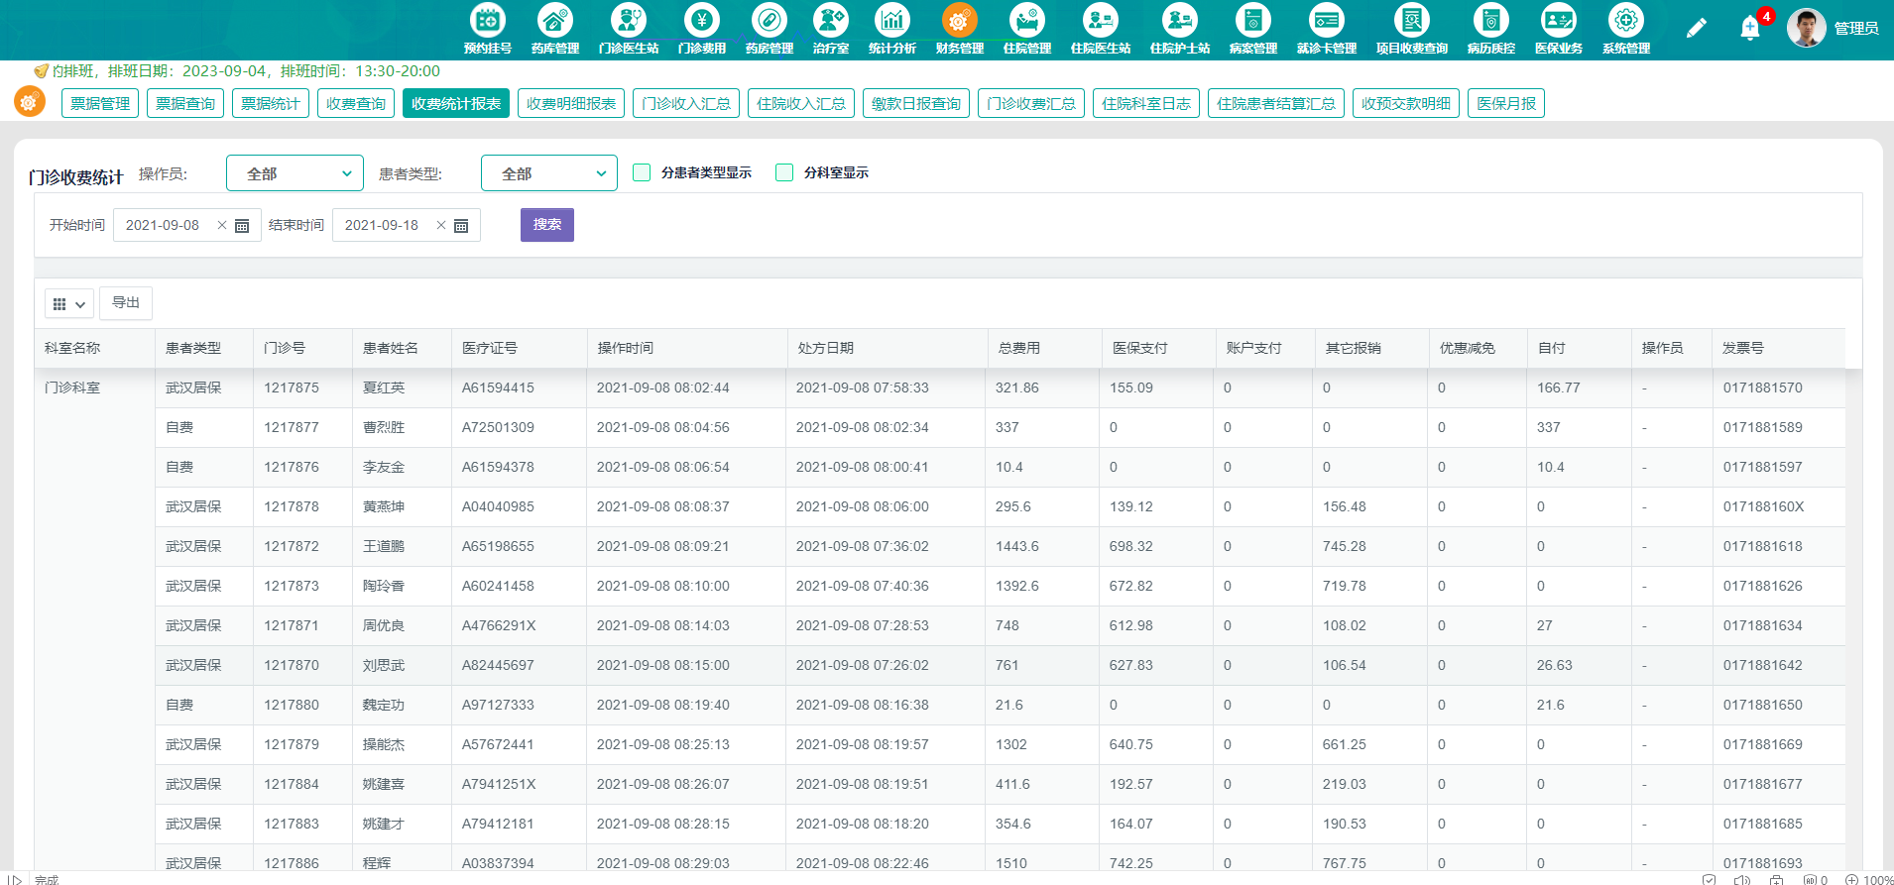Switch to the 门诊收入汇总 tab
This screenshot has height=885, width=1894.
(x=685, y=104)
